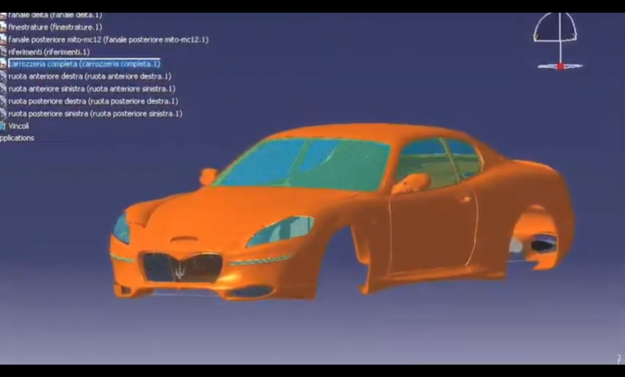Image resolution: width=625 pixels, height=377 pixels.
Task: Click the carrozzeria completa part icon
Action: pos(3,64)
